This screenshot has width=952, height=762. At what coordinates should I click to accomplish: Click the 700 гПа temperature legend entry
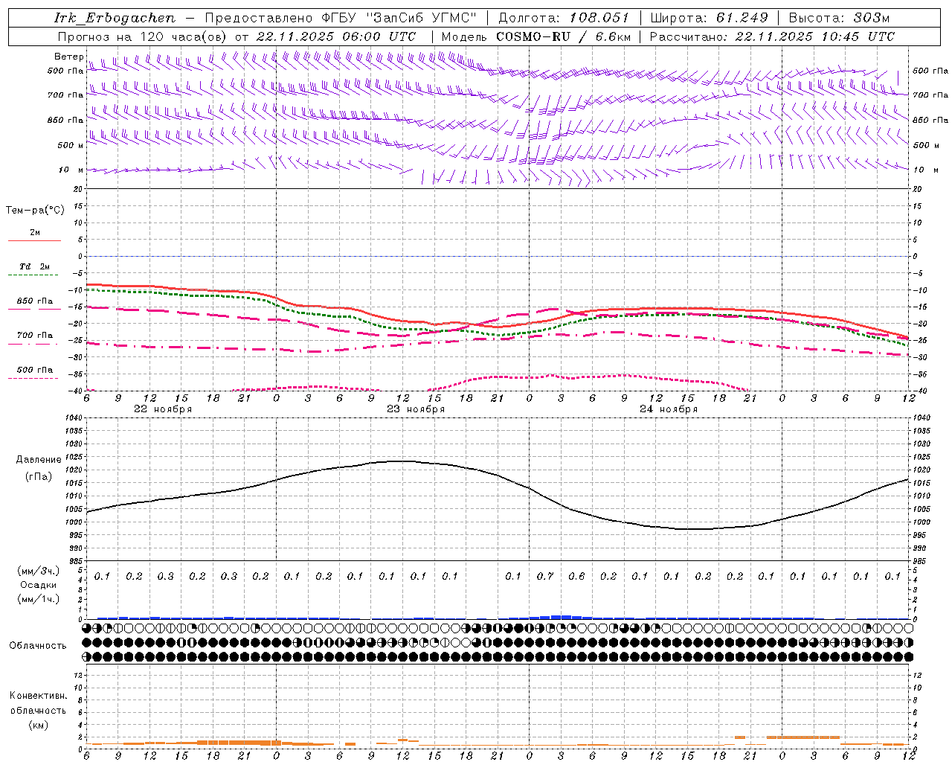click(35, 336)
